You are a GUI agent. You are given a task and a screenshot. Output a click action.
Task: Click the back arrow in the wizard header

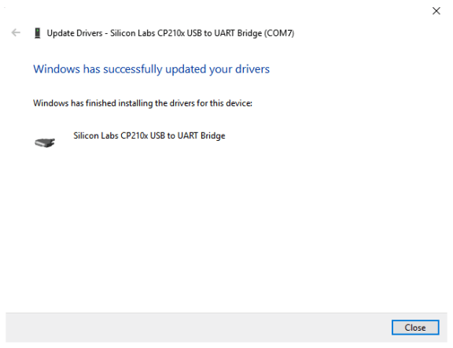pyautogui.click(x=16, y=33)
